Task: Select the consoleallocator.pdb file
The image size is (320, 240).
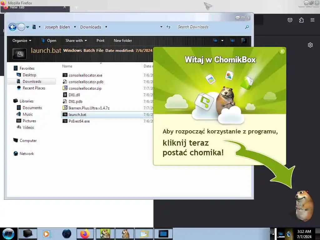Action: 86,82
